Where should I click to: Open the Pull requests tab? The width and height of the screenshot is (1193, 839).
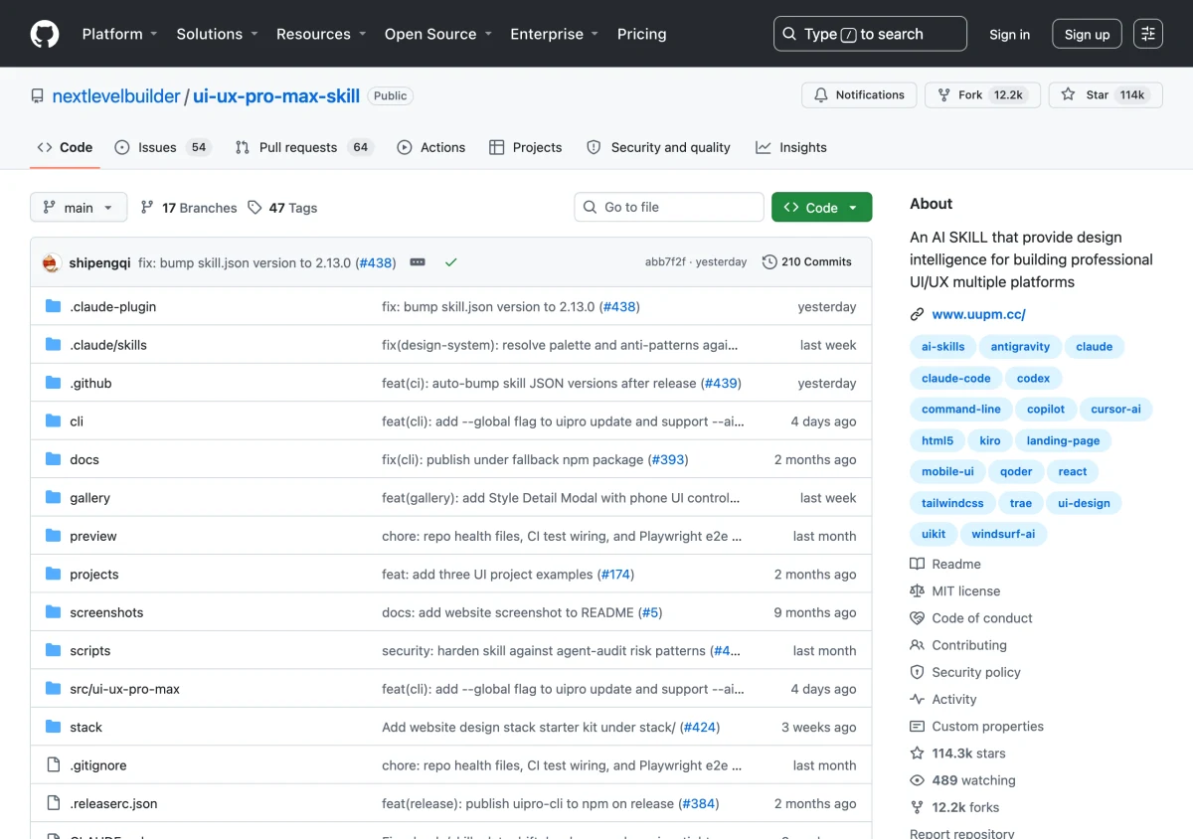click(302, 147)
